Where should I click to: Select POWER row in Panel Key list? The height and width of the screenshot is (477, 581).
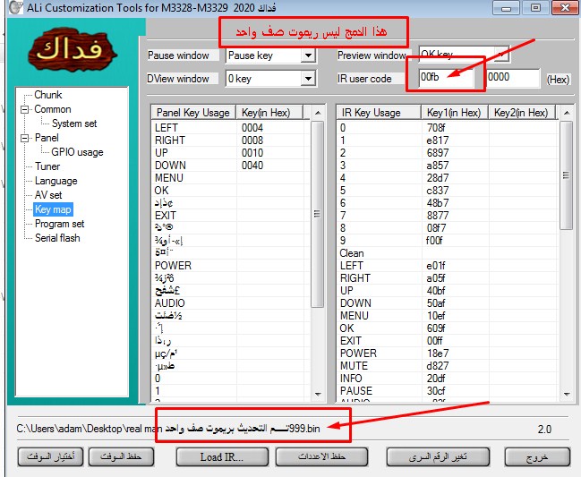[x=230, y=266]
